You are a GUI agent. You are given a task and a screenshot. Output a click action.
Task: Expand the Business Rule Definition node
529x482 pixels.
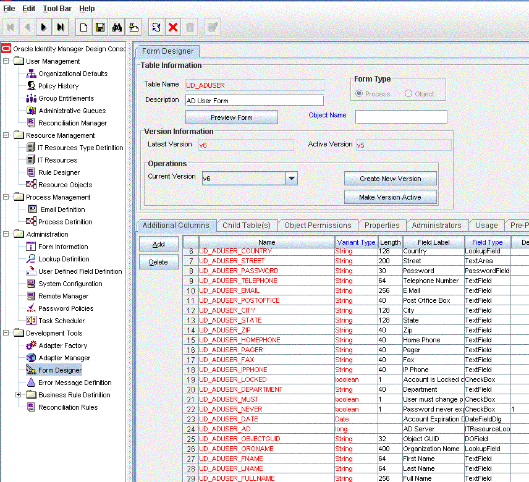(x=19, y=395)
